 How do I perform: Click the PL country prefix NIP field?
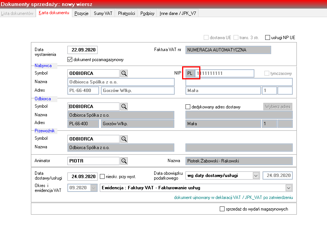pos(190,73)
